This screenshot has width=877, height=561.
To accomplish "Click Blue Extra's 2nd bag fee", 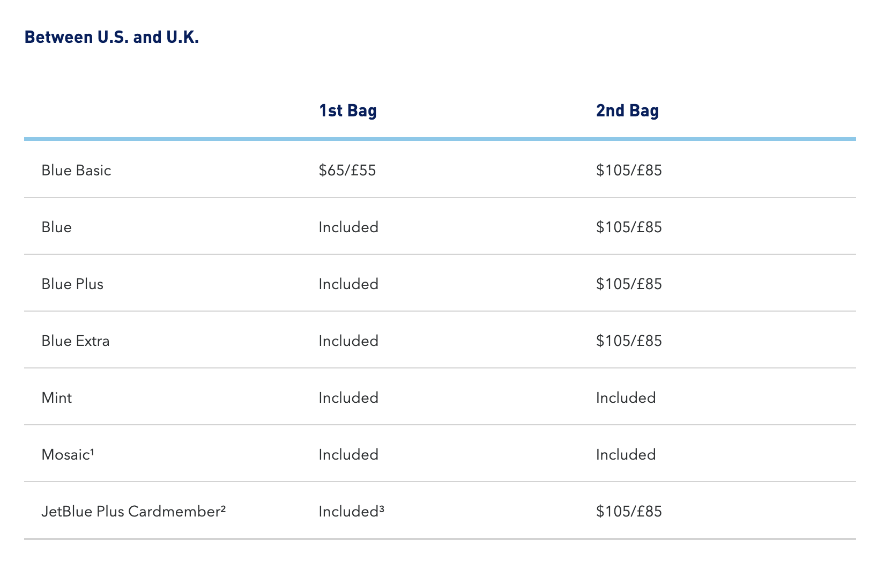I will pos(629,341).
